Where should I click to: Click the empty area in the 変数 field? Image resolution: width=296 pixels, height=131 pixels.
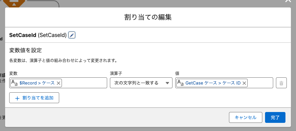(84, 83)
